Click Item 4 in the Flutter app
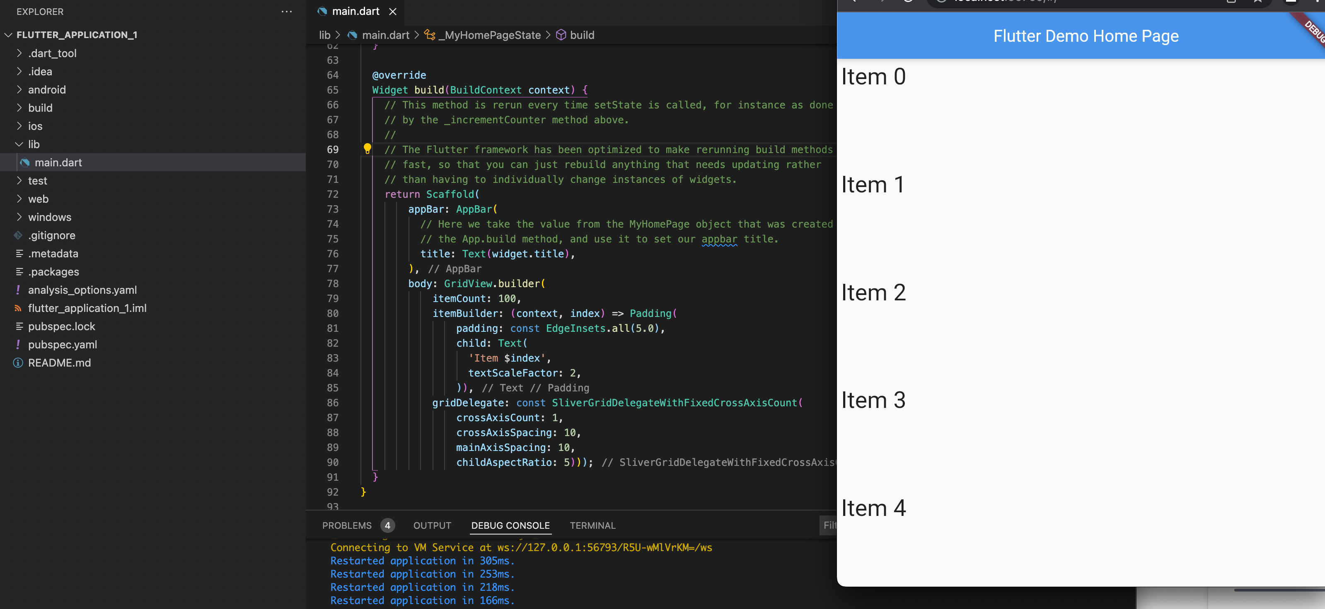 873,508
